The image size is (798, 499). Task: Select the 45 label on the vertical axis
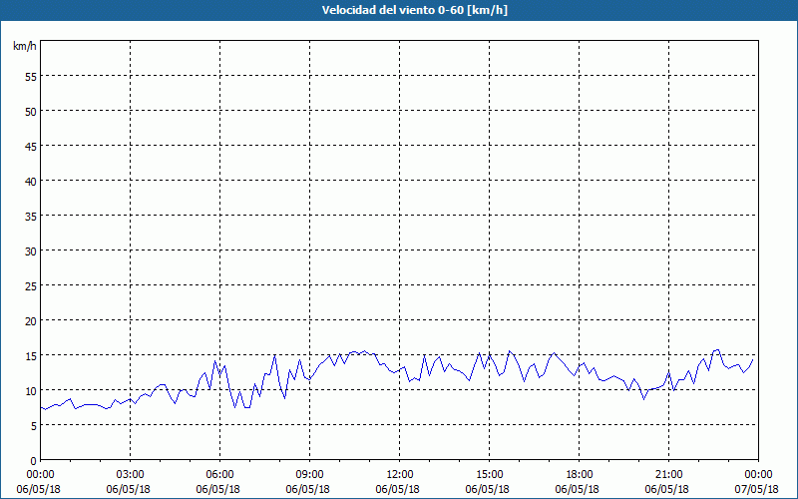pos(31,146)
